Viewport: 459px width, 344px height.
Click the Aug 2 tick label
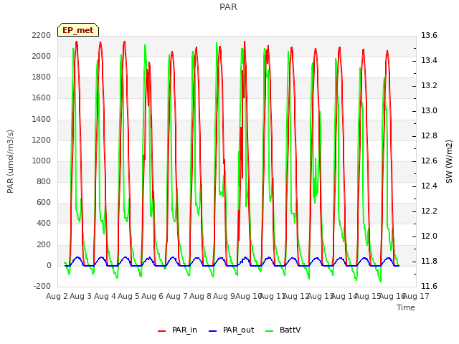tap(57, 296)
